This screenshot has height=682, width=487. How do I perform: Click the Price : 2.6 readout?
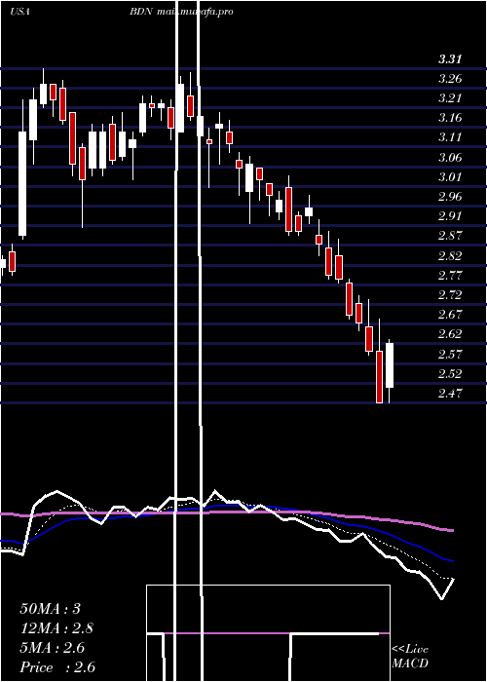(x=57, y=667)
